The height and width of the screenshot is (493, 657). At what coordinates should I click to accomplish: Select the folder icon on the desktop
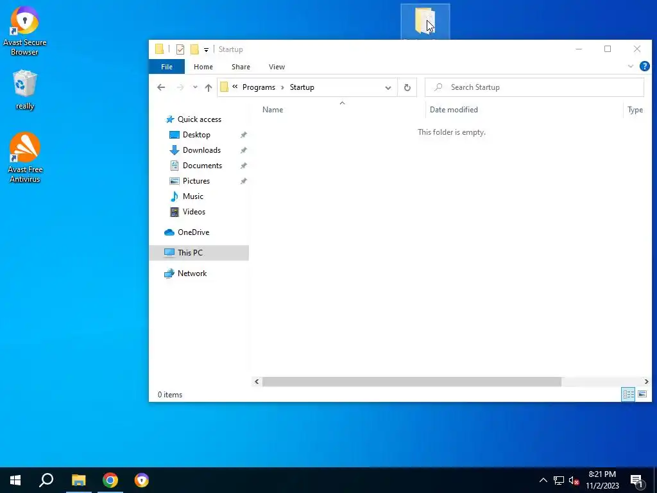coord(425,21)
